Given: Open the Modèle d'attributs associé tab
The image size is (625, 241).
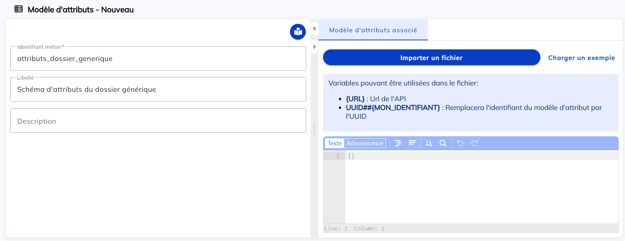Looking at the screenshot, I should click(373, 30).
